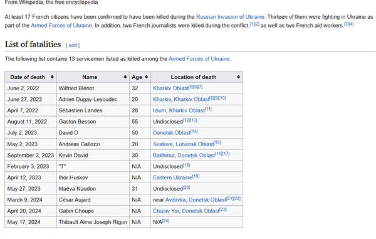Sort table by Age column arrows
Viewport: 376px width, 239px height.
click(146, 77)
